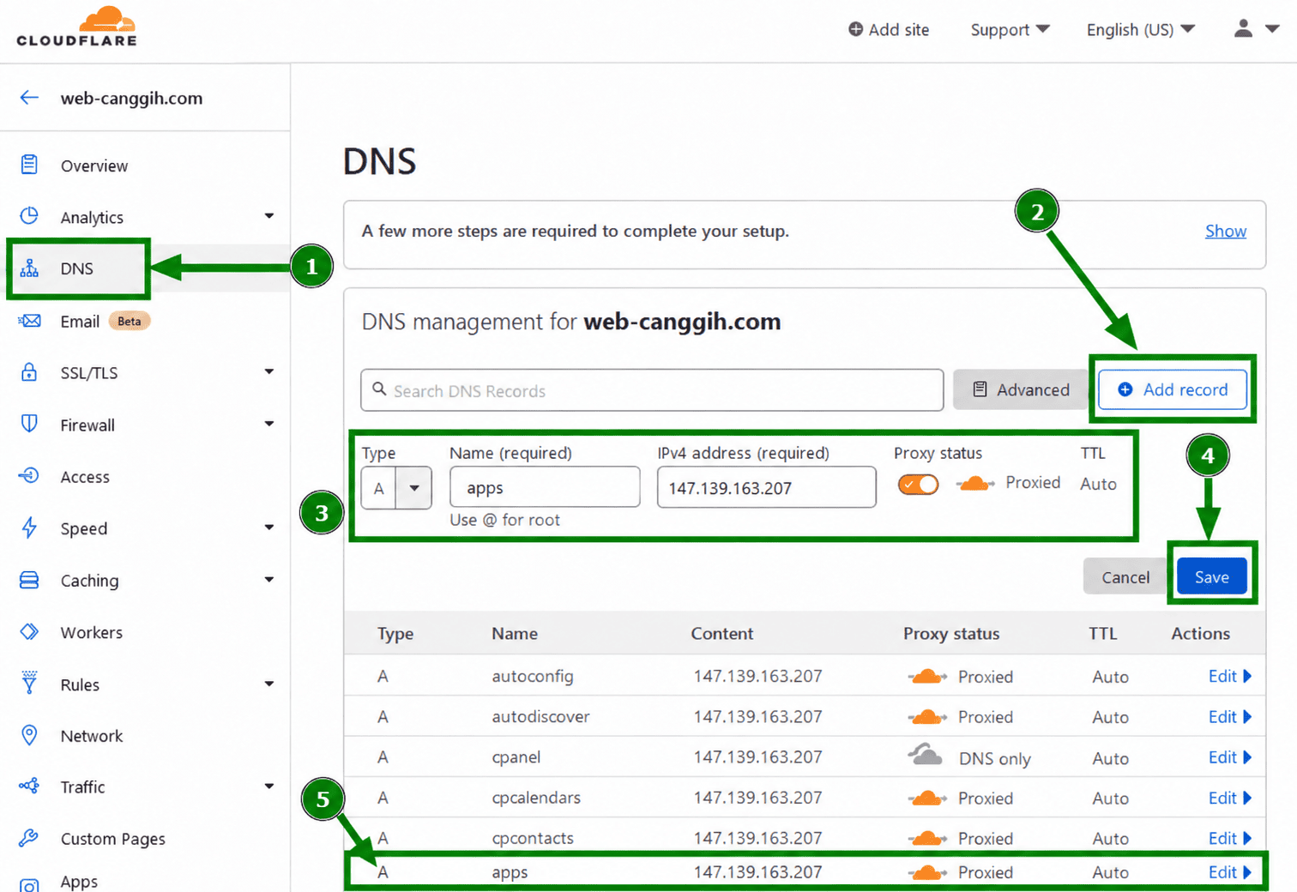Expand the Traffic menu section

[x=269, y=787]
